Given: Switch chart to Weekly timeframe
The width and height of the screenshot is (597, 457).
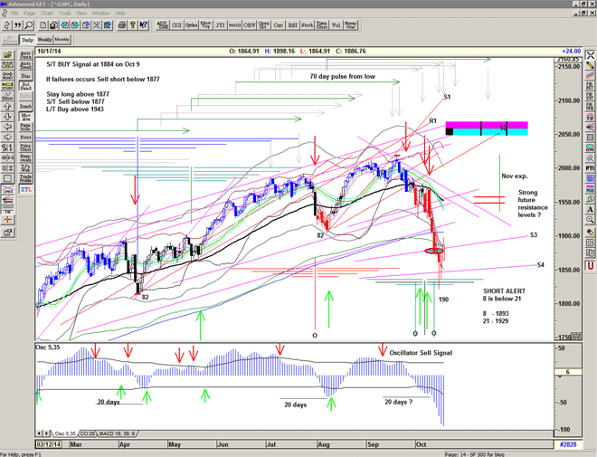Looking at the screenshot, I should pyautogui.click(x=44, y=41).
